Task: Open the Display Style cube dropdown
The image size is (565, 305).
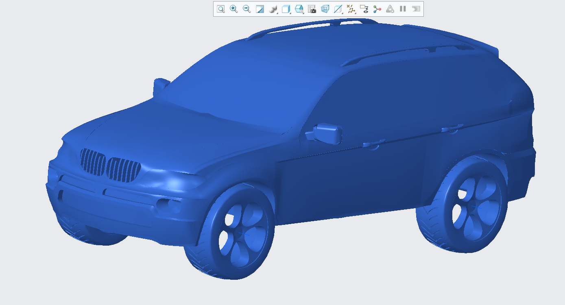Action: pos(286,9)
